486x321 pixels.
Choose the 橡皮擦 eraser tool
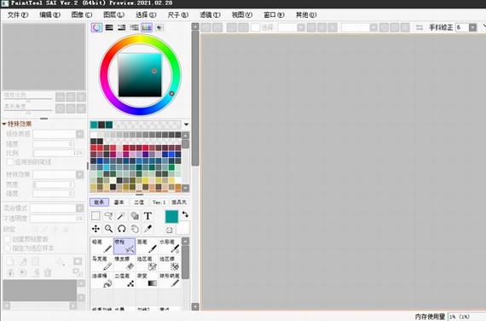click(124, 263)
